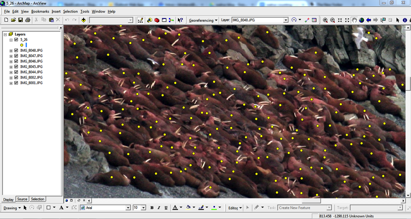Open the Bookmarks menu
Image resolution: width=411 pixels, height=219 pixels.
click(40, 11)
